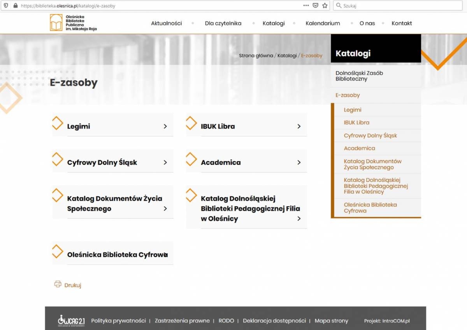The height and width of the screenshot is (330, 467).
Task: Open the Kontakt menu item
Action: click(x=402, y=23)
